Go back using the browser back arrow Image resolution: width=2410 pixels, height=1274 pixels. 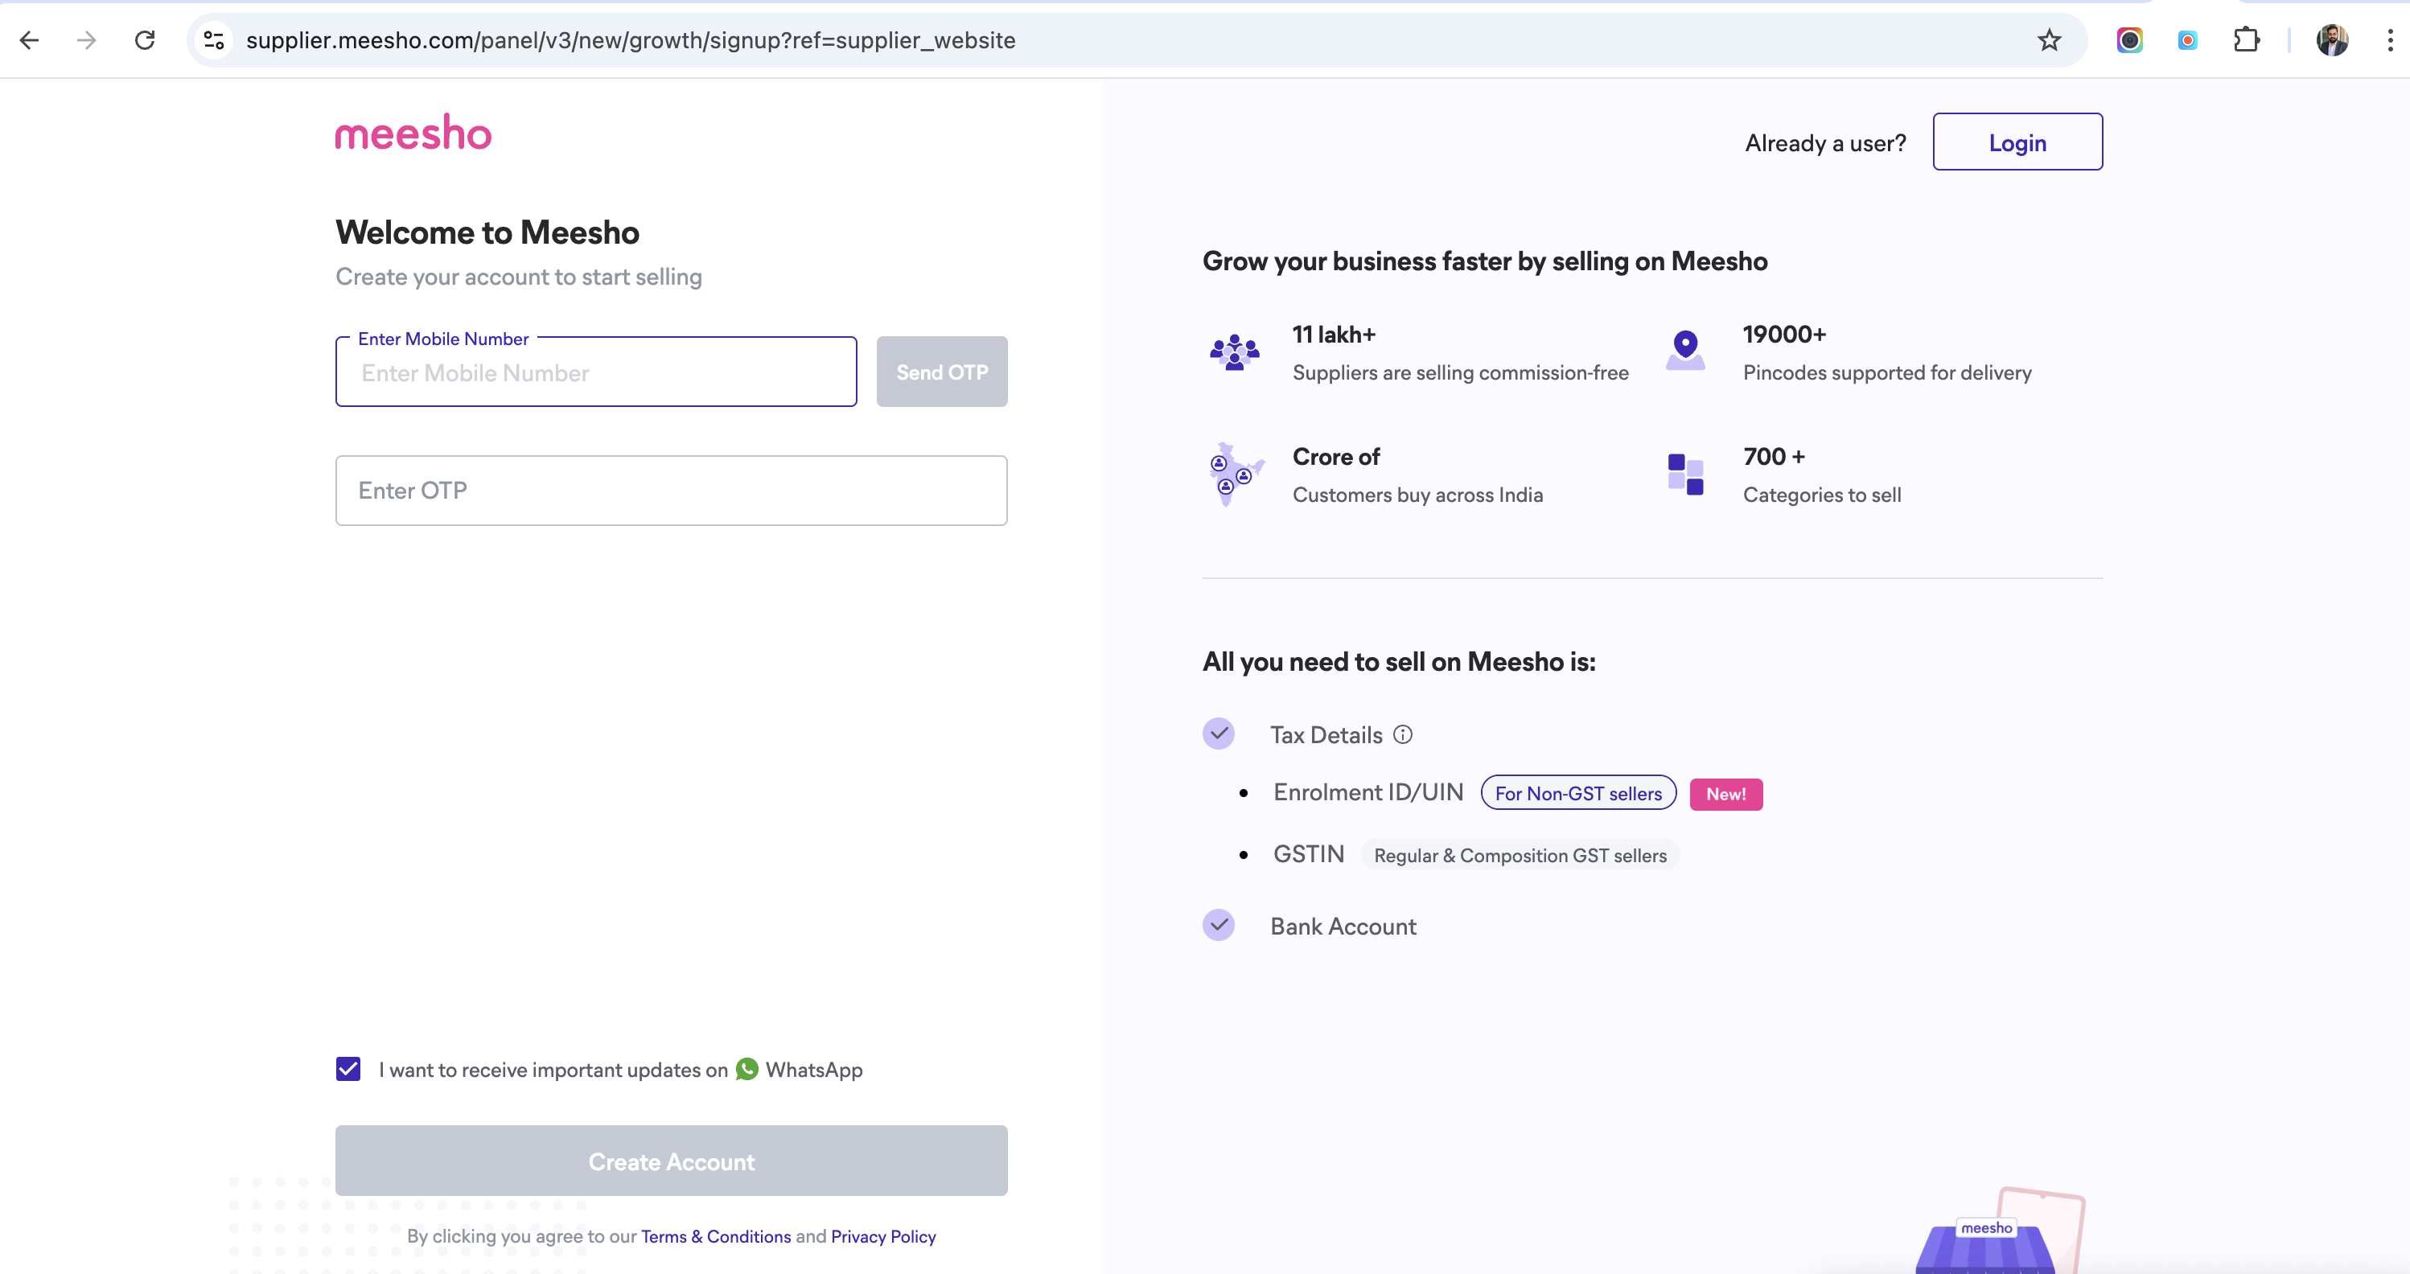(29, 40)
